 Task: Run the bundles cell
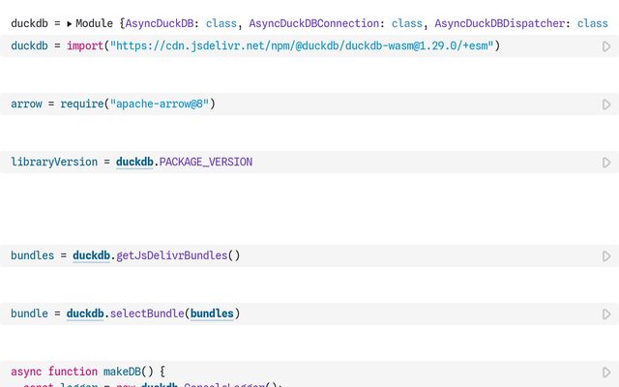click(x=606, y=256)
